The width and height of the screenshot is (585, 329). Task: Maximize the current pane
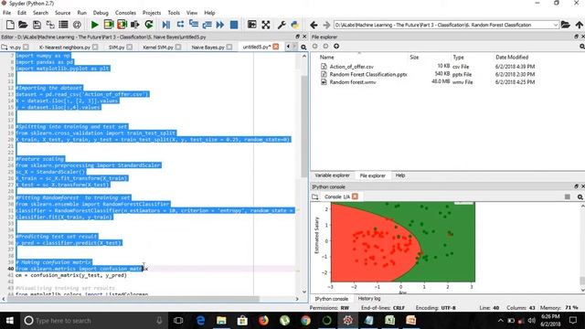252,25
